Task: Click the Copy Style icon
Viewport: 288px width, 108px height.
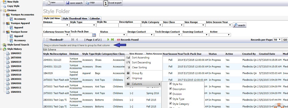Action: tap(4, 6)
